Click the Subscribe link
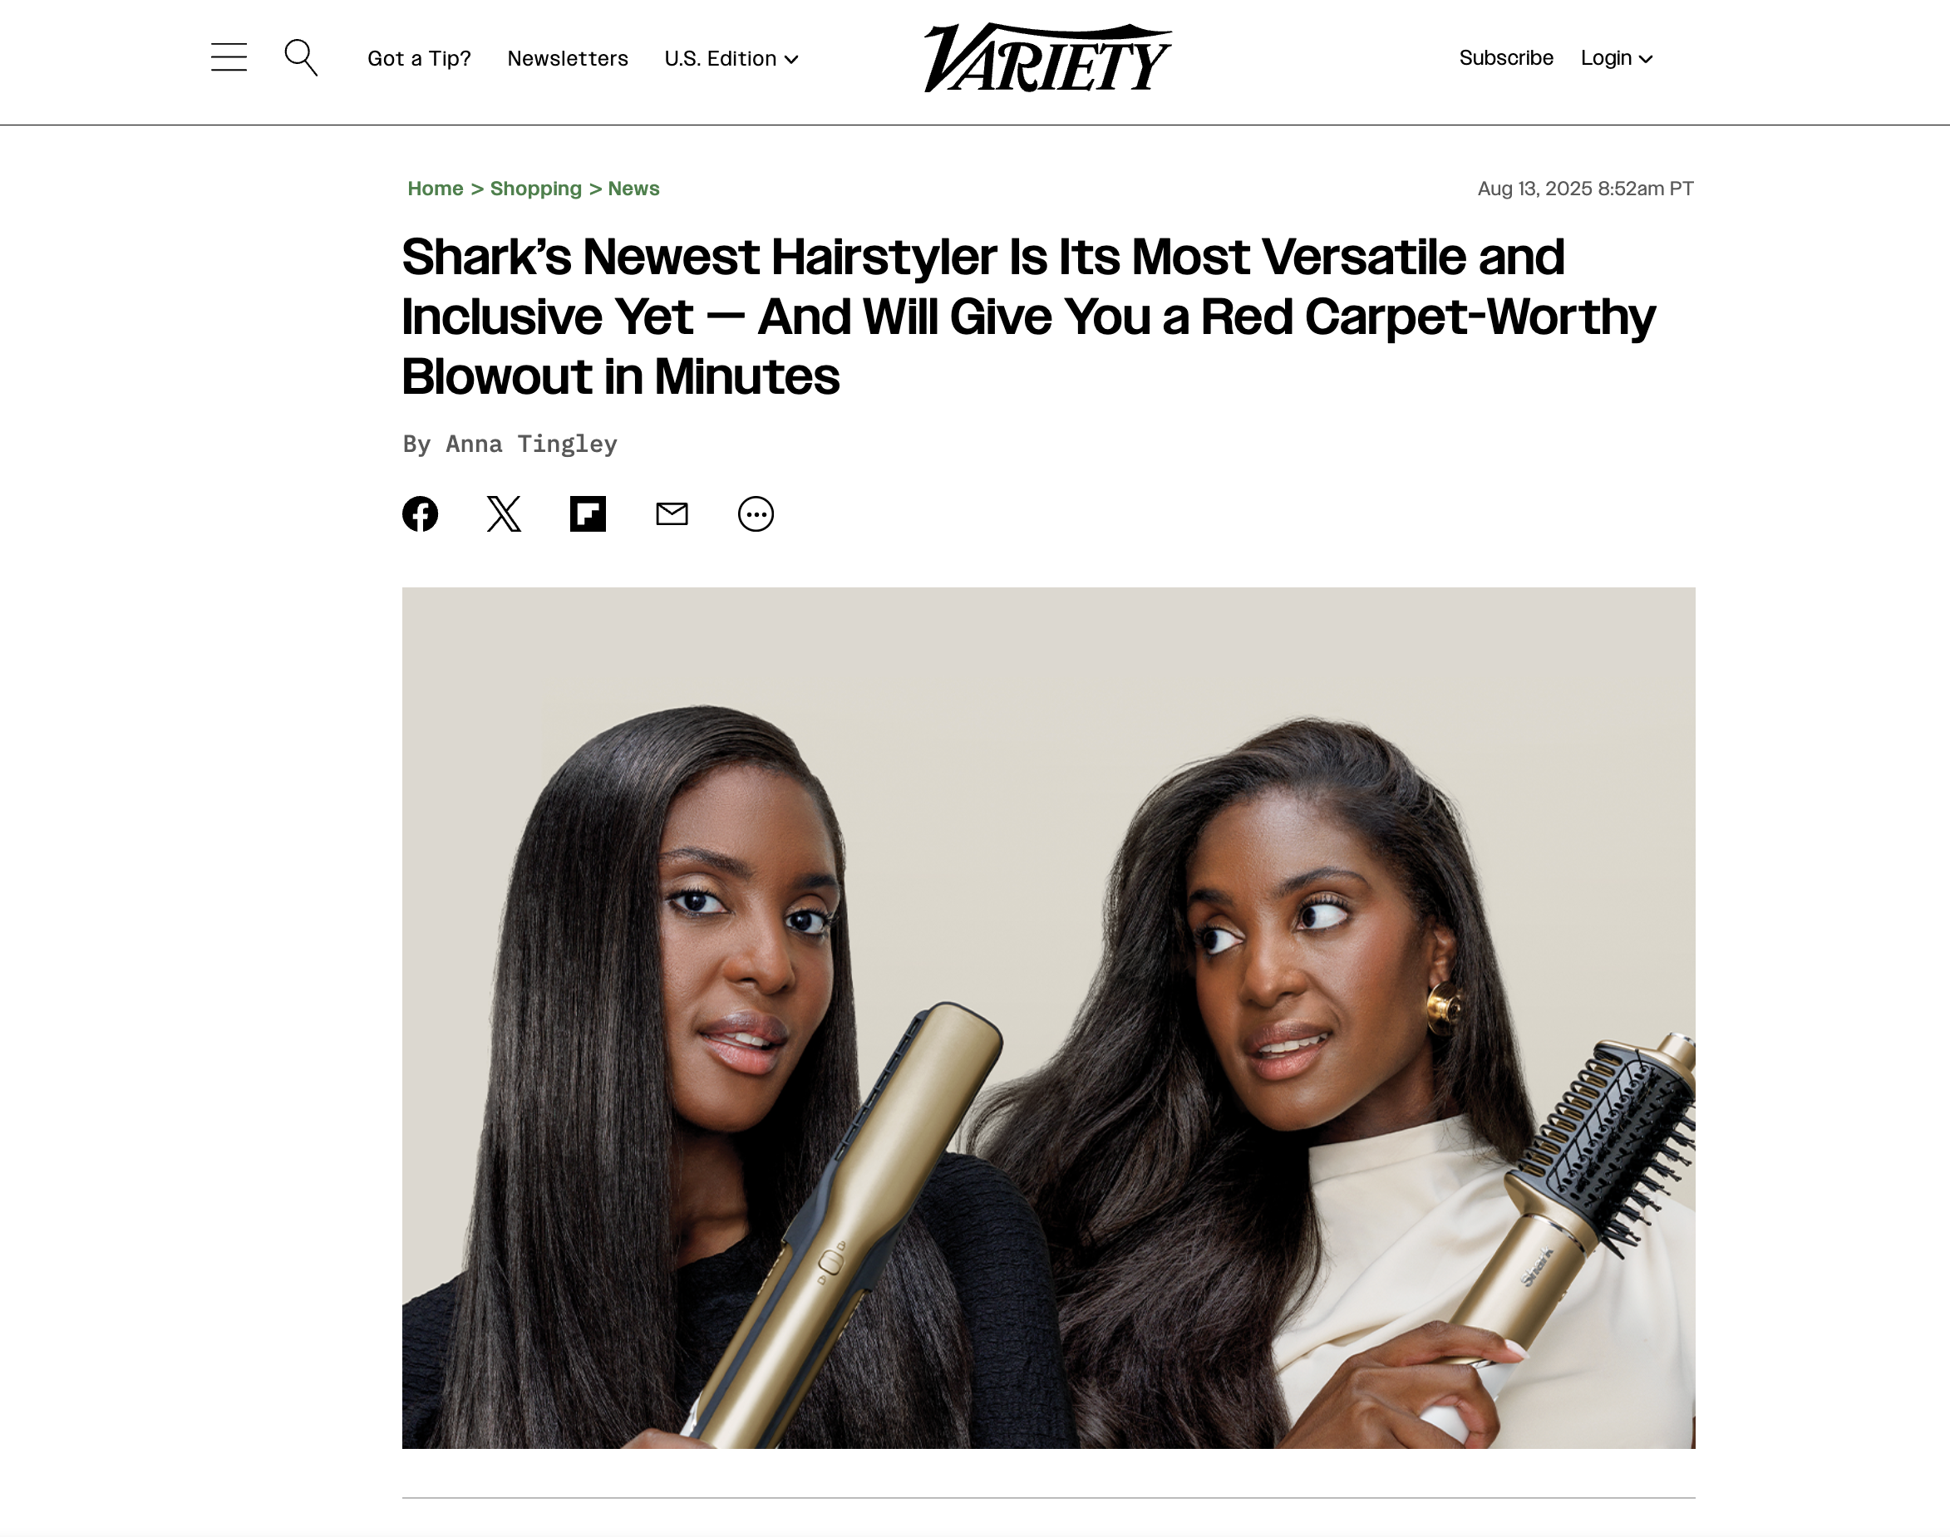 [x=1506, y=57]
